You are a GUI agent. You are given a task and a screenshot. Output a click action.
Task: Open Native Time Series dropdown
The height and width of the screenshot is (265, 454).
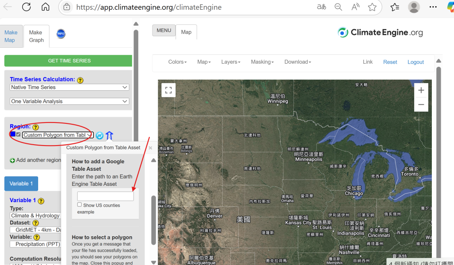(70, 87)
